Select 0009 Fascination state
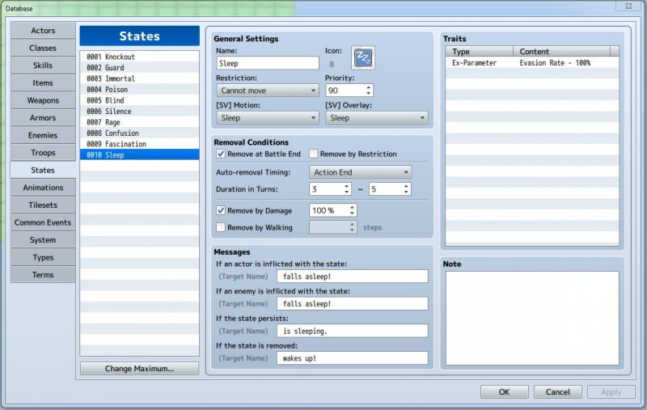This screenshot has height=410, width=647. click(x=139, y=144)
